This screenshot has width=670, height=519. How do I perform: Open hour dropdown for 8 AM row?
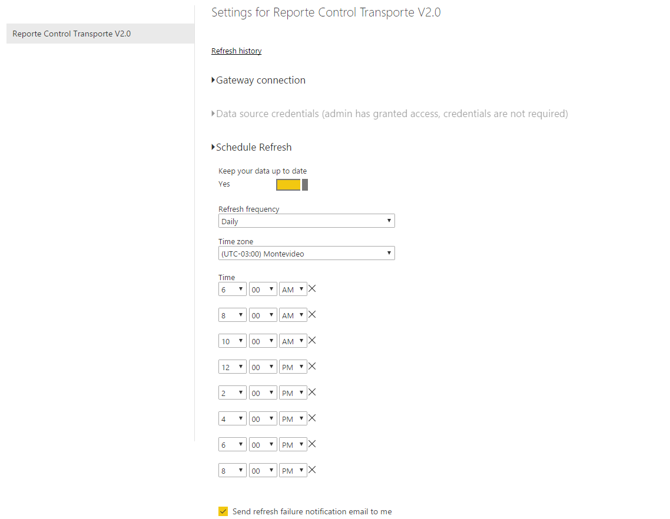[x=232, y=315]
